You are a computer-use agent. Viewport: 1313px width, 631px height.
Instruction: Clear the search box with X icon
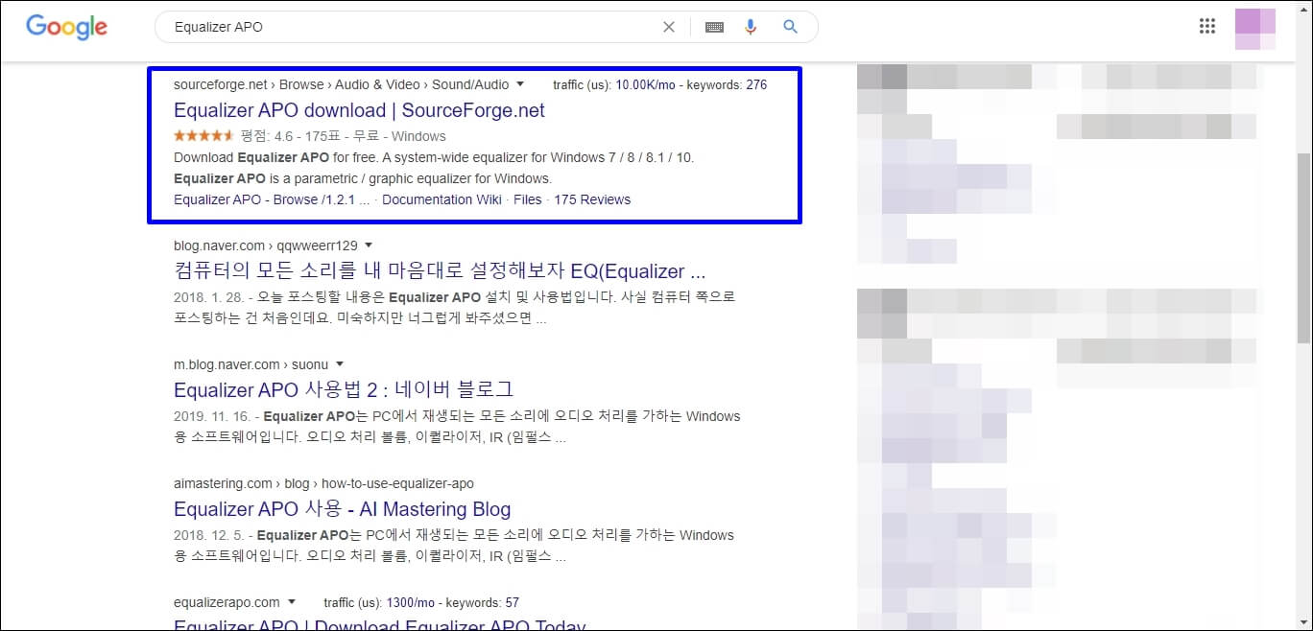click(669, 27)
